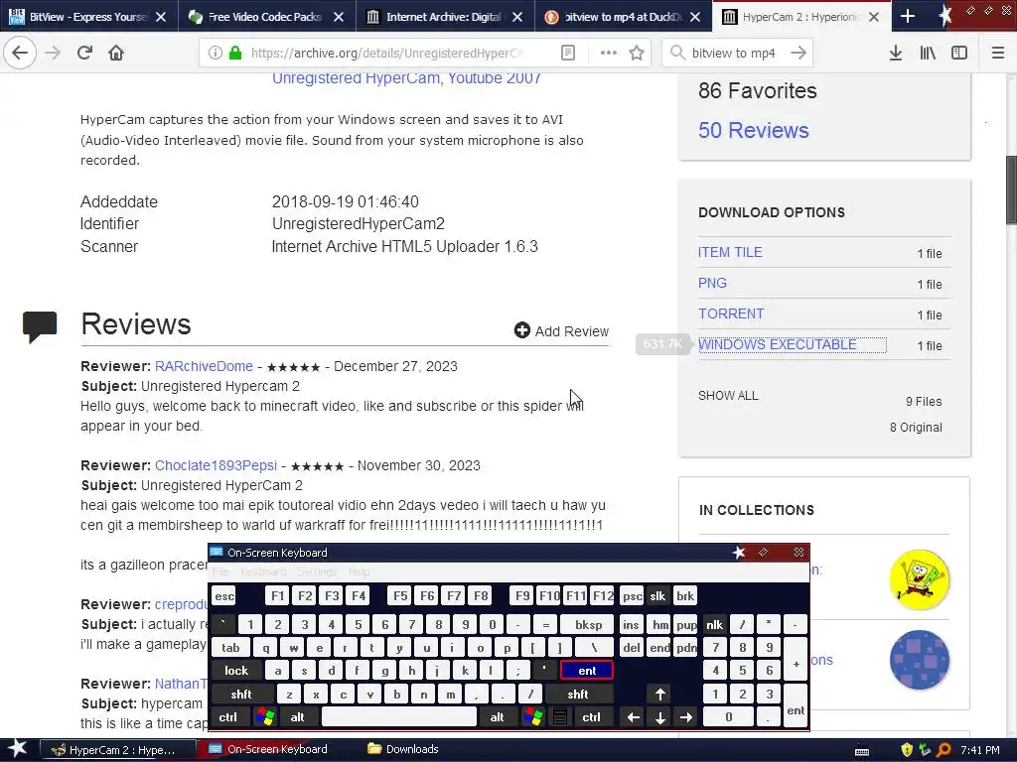Click the context menu key on keyboard
Screen dimensions: 1017x762
point(560,717)
